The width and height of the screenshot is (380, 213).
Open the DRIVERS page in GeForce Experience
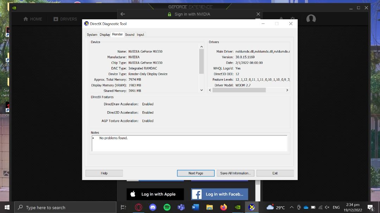click(65, 19)
